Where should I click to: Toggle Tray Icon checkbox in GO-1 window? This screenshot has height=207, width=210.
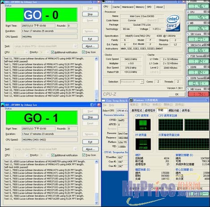point(84,155)
